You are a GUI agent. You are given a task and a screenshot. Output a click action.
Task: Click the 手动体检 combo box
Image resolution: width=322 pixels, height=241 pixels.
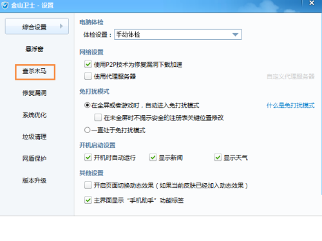point(178,35)
